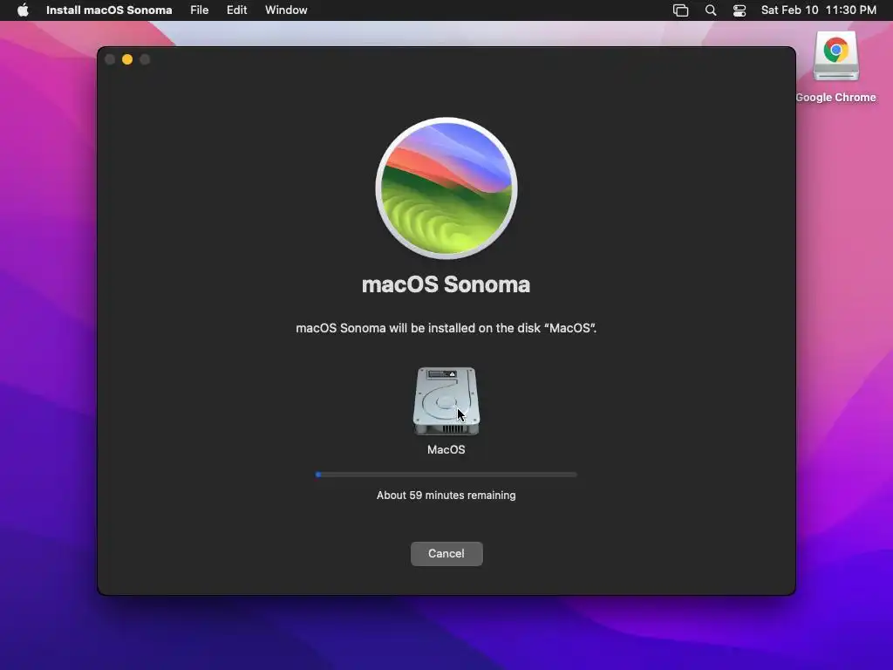Screen dimensions: 893x670
Task: Click the macOS Sonoma circular logo
Action: (446, 188)
